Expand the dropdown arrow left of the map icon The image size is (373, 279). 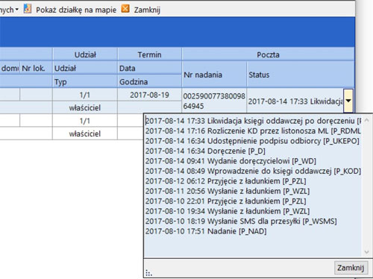coord(17,10)
